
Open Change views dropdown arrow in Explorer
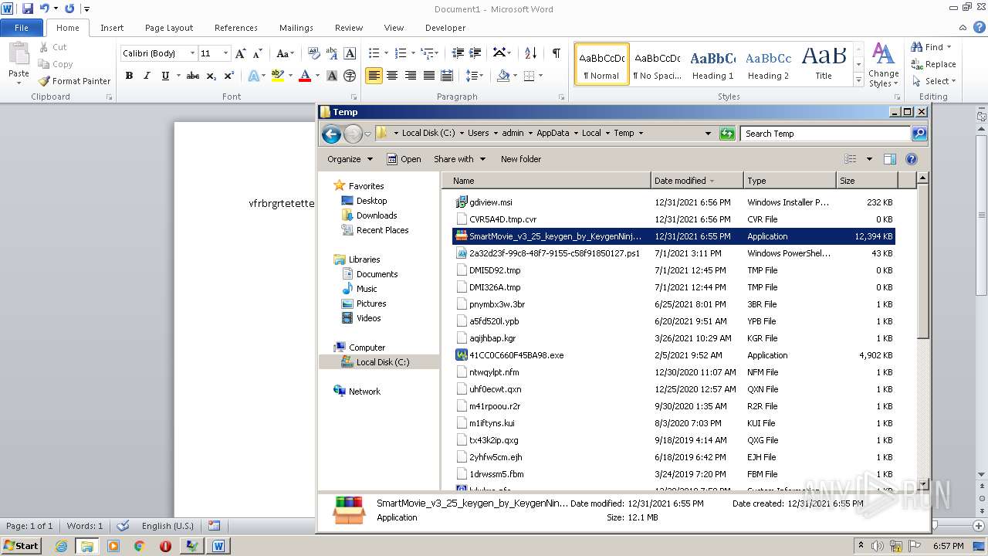869,159
